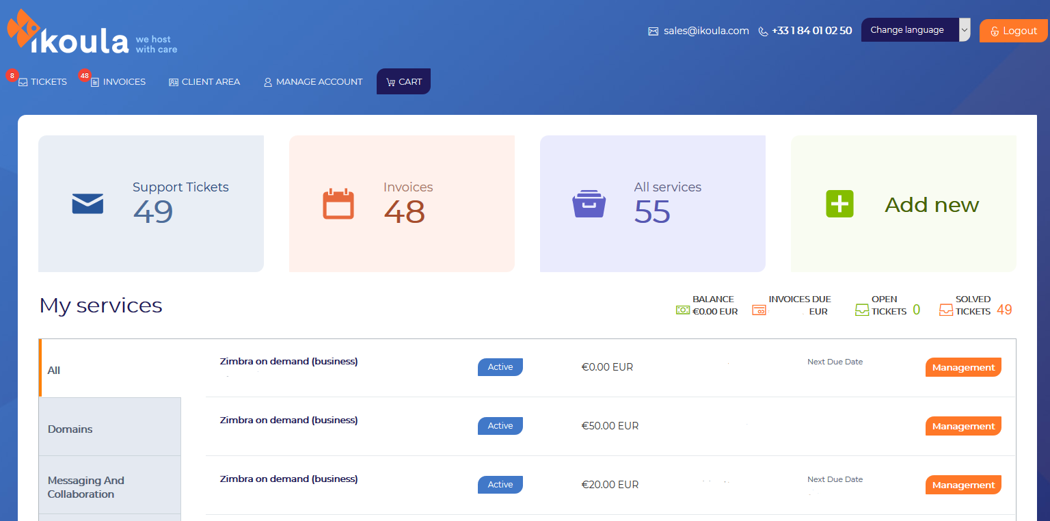Click the Balance €0.00 EUR value
The height and width of the screenshot is (521, 1050).
pos(715,312)
